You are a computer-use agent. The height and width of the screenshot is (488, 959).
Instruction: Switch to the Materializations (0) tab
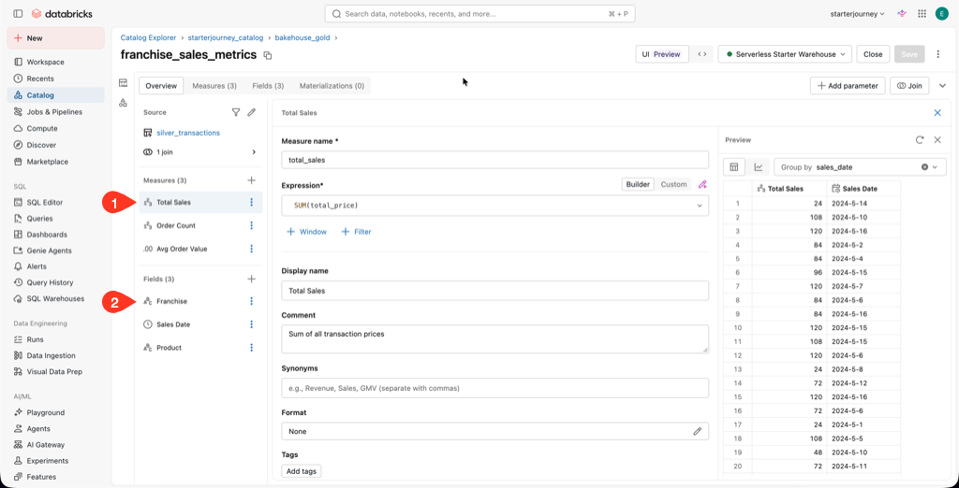click(332, 86)
